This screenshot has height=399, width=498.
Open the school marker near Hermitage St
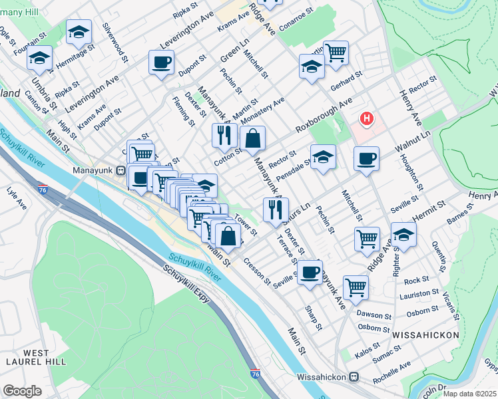tap(79, 35)
